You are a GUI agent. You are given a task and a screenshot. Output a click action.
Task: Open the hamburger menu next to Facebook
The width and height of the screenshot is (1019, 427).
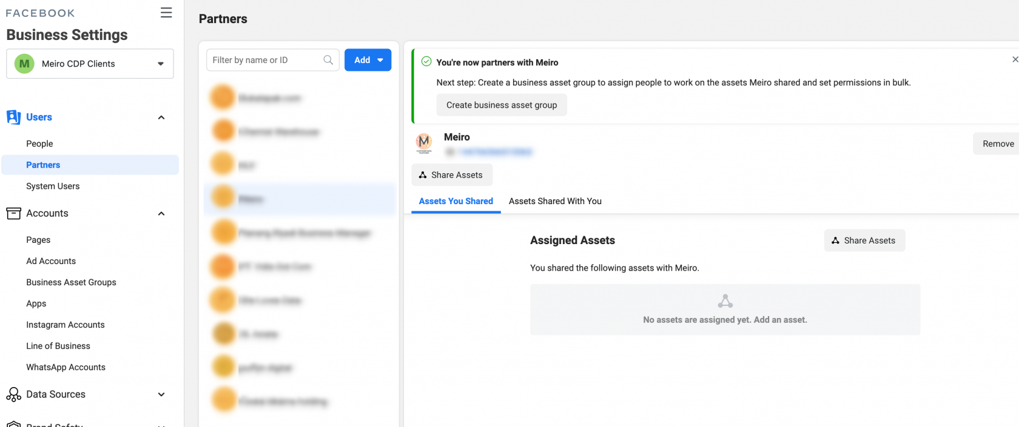coord(166,13)
